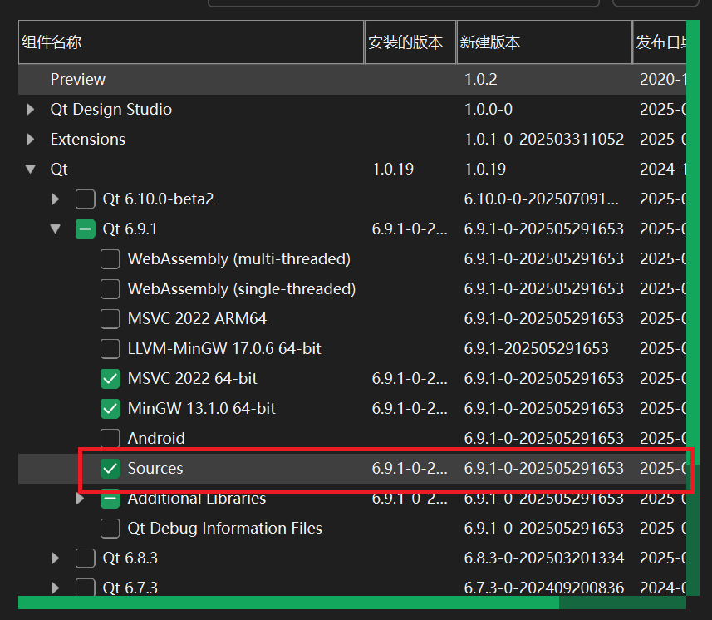Viewport: 712px width, 620px height.
Task: Uncheck the MSVC 2022 64-bit checkbox
Action: click(x=110, y=379)
